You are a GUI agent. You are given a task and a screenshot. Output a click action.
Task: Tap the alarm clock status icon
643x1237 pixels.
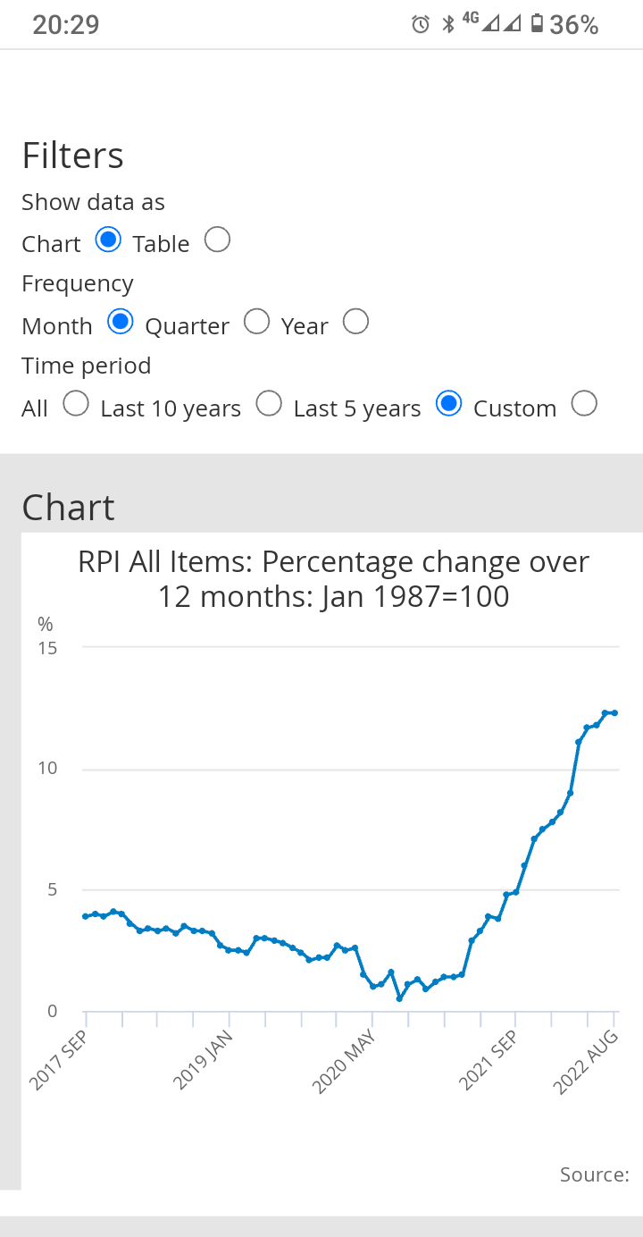[420, 25]
